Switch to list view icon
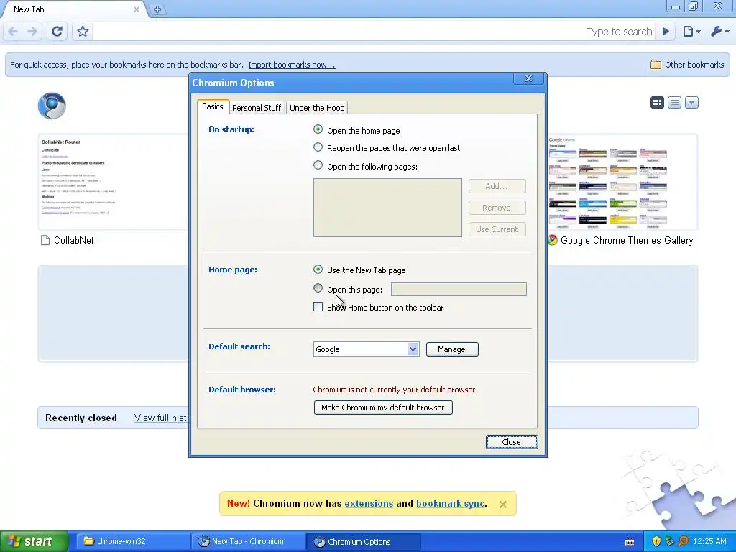Screen dimensions: 736x552 click(x=674, y=102)
